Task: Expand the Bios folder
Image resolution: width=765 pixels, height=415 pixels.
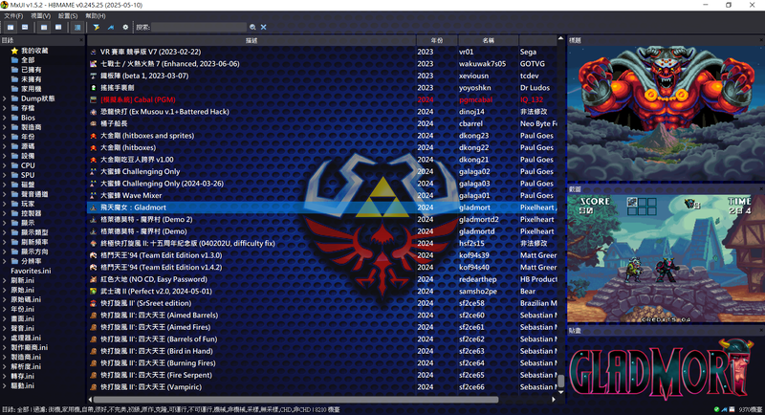Action: (5, 118)
